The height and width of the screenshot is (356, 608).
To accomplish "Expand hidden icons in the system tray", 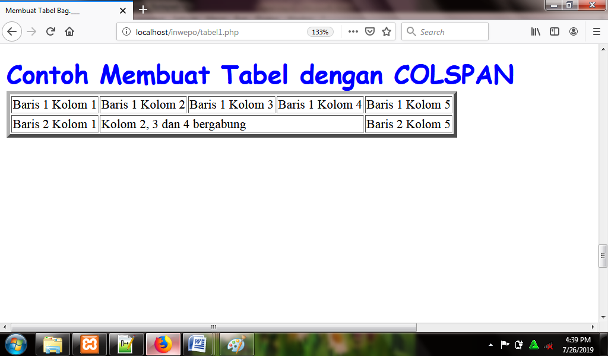I will coord(490,344).
